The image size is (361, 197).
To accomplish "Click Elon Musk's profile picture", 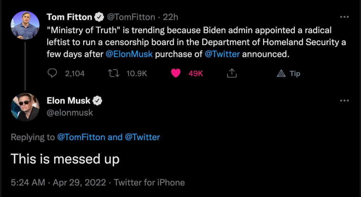I will click(25, 106).
